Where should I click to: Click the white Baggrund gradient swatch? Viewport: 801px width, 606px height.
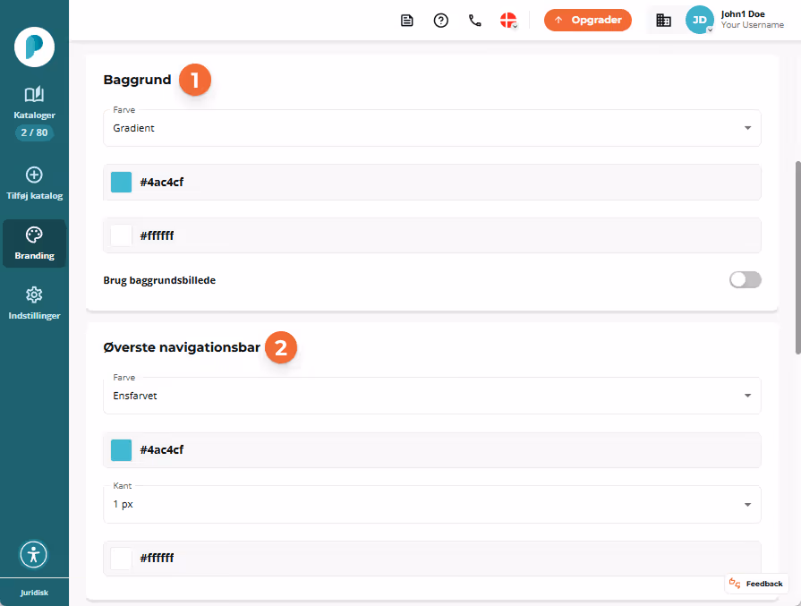point(121,235)
